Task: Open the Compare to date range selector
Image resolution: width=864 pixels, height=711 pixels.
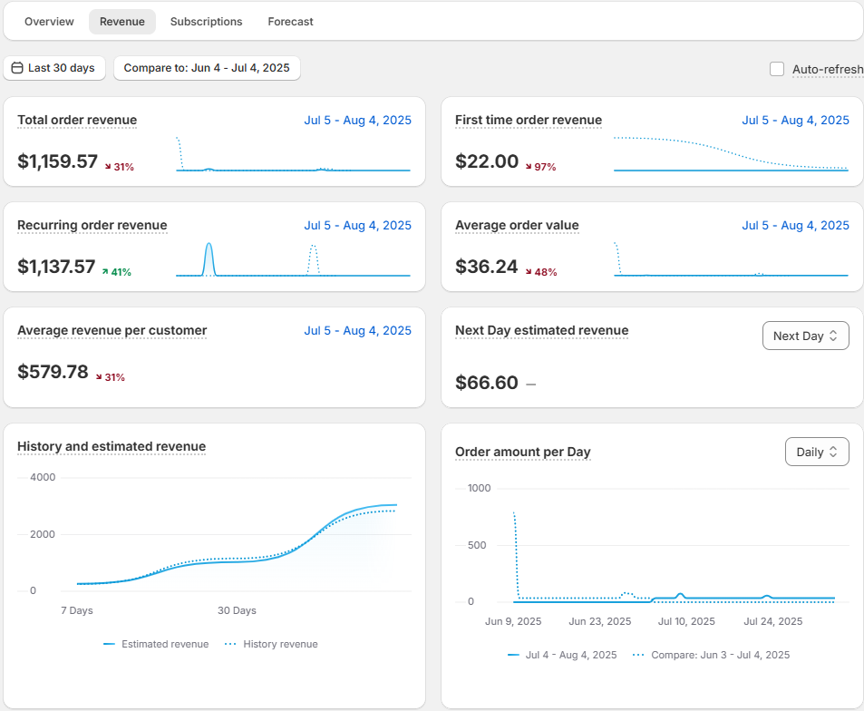Action: click(x=207, y=68)
